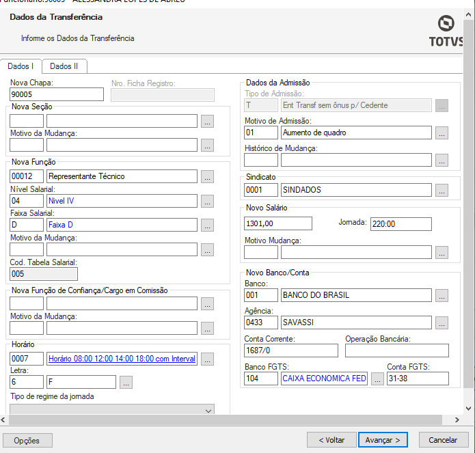This screenshot has height=453, width=475.
Task: Focus the Faixa Salarial code D
Action: coord(27,225)
